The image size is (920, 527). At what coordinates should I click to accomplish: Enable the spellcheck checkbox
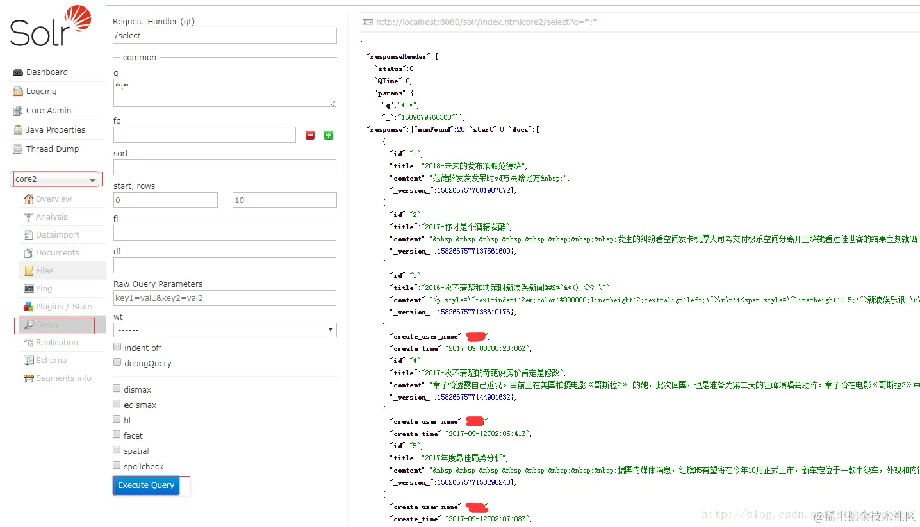117,466
